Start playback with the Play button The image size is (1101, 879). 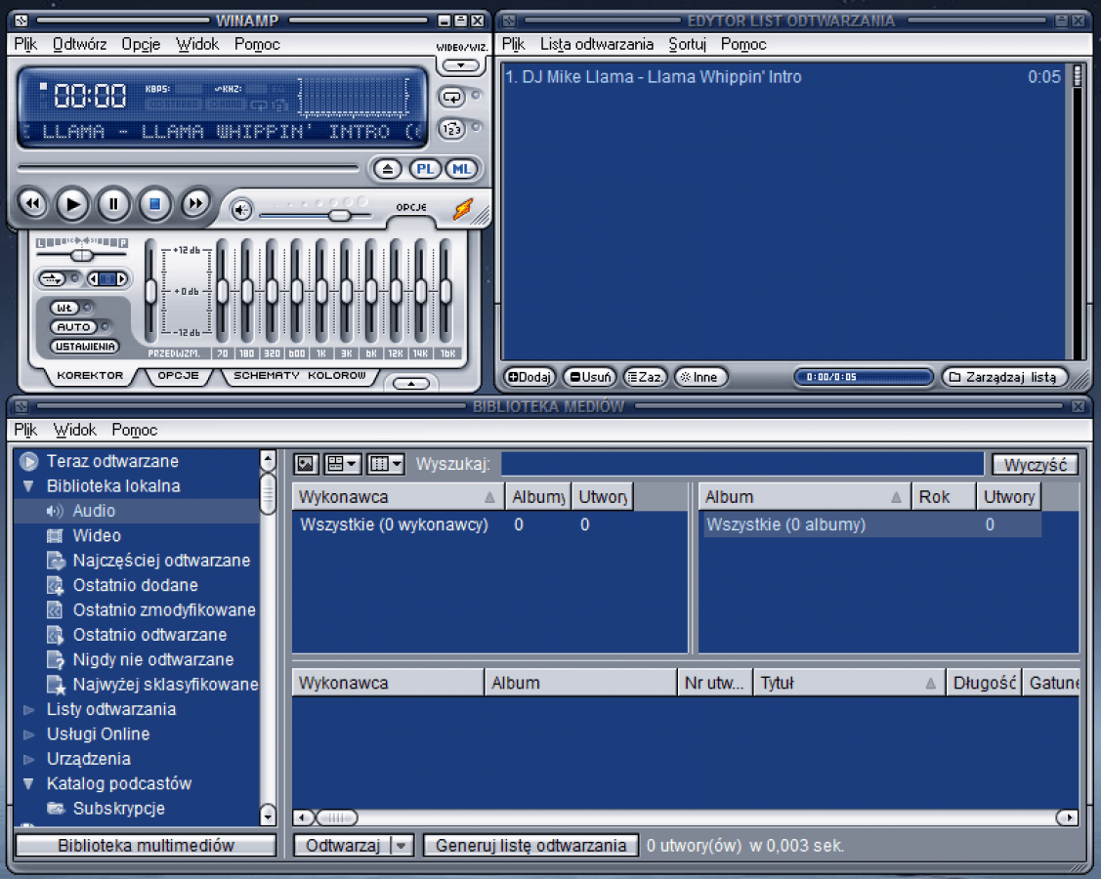[x=72, y=204]
